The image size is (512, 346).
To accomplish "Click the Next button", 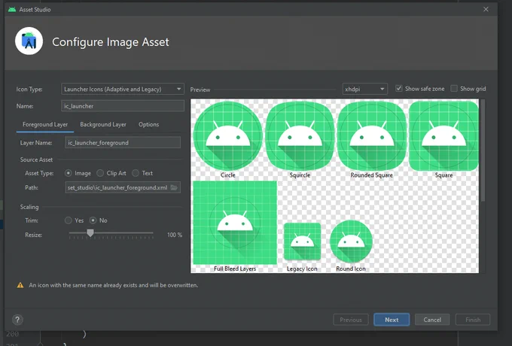I will (x=392, y=320).
